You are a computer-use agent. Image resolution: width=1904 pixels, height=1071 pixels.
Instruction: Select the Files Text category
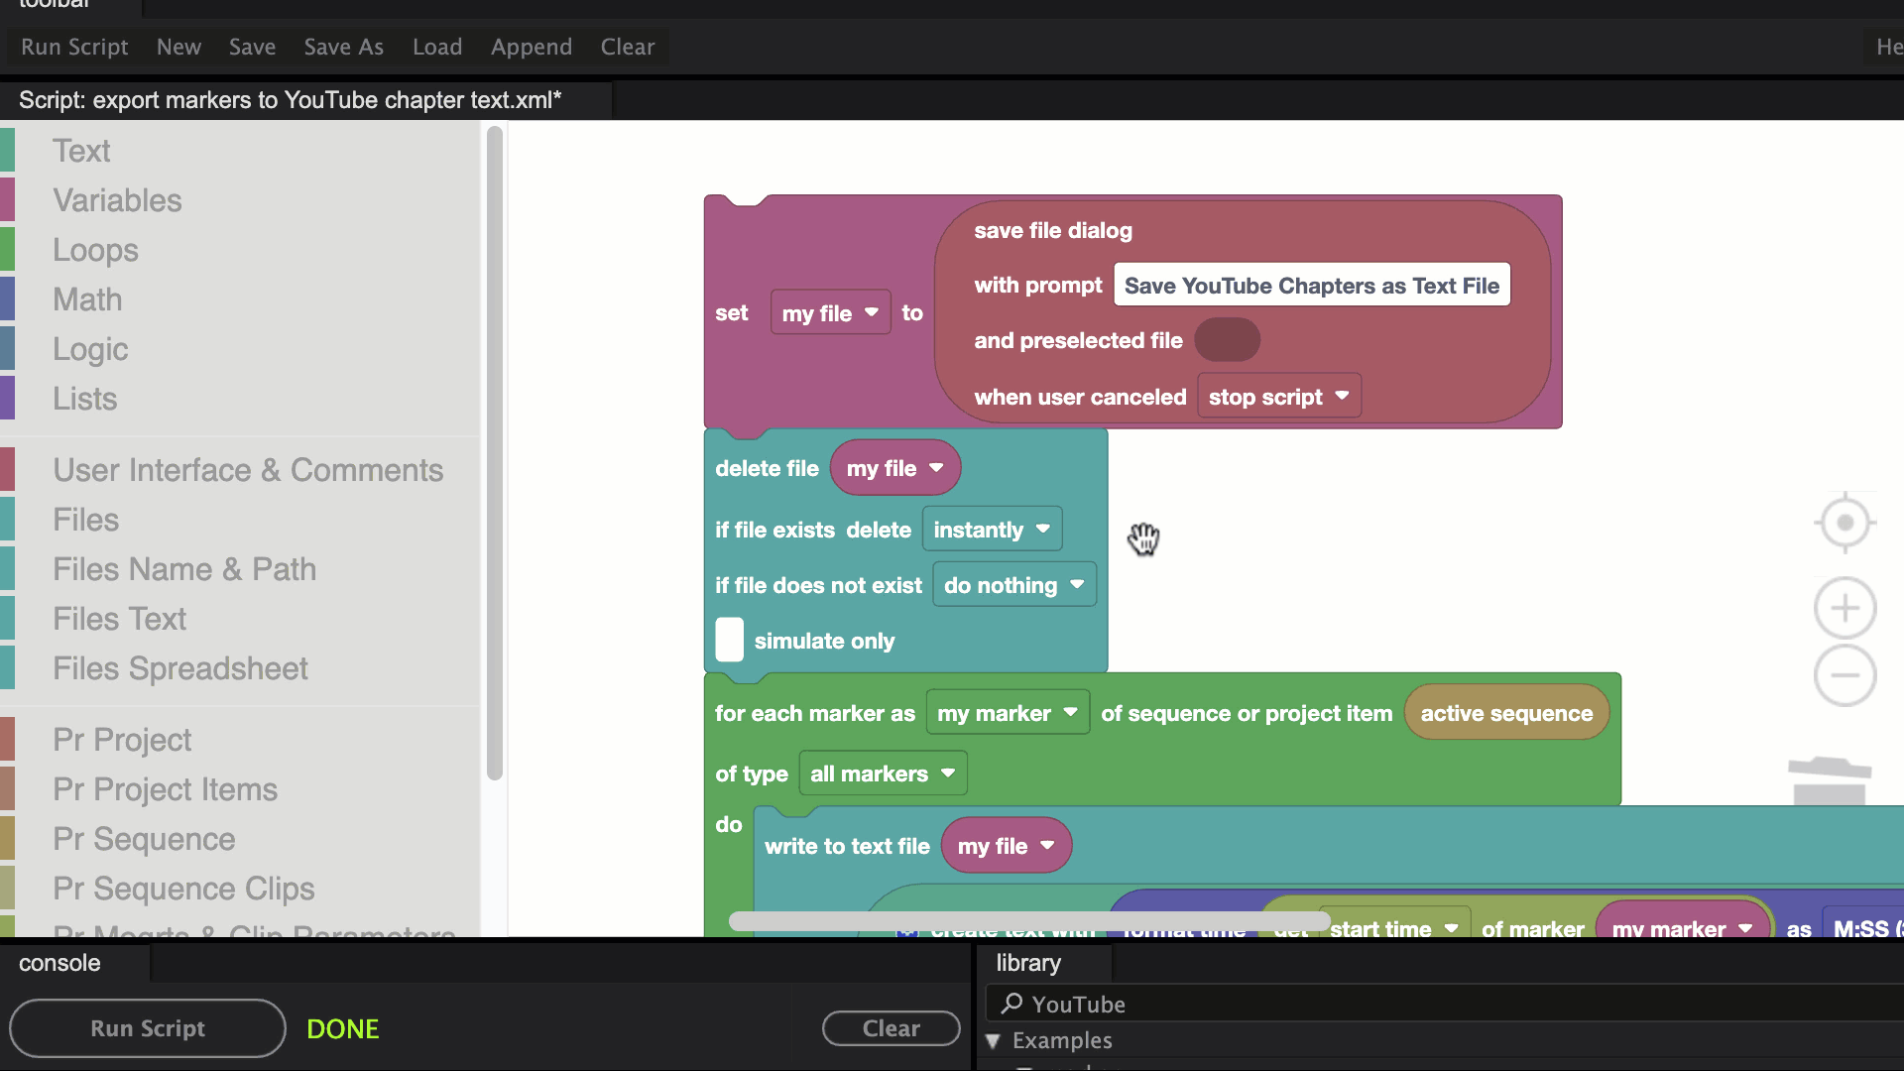coord(119,619)
